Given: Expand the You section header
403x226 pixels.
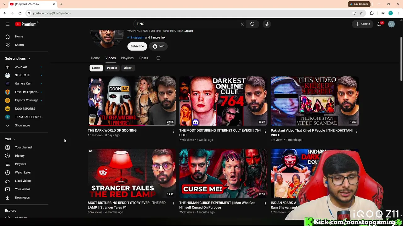Looking at the screenshot, I should tap(10, 139).
